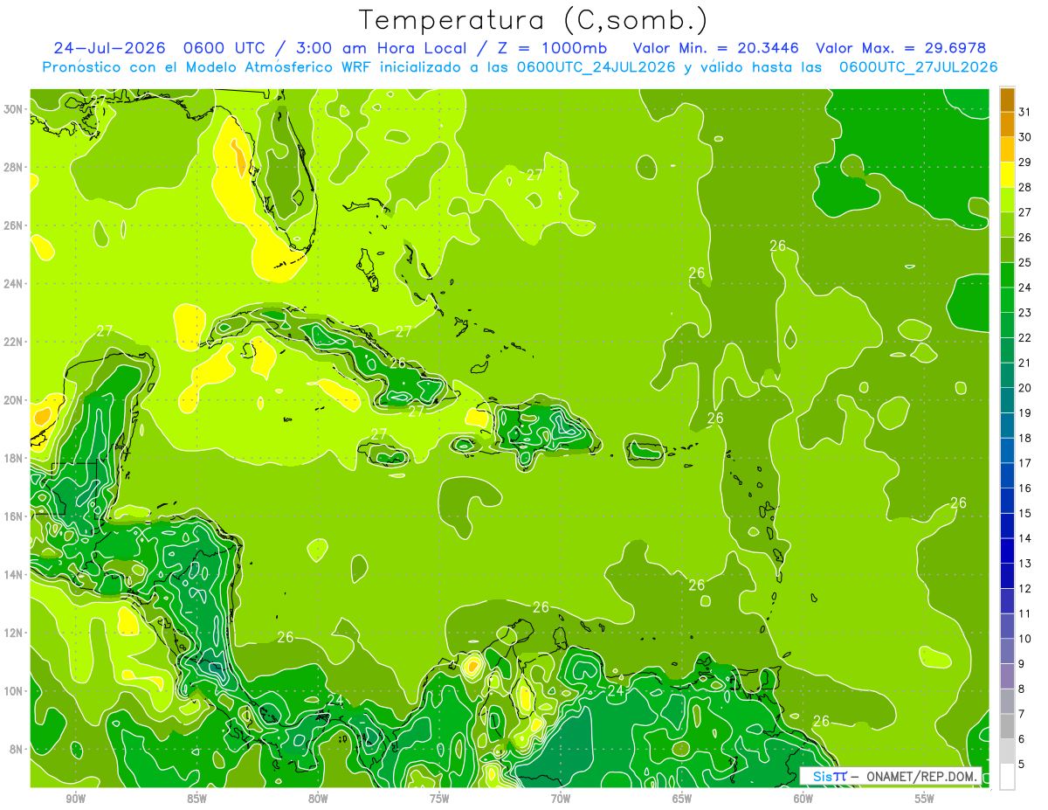The image size is (1048, 810).
Task: Click the '30N' latitude axis label
Action: pos(13,109)
